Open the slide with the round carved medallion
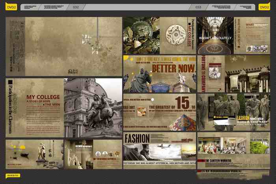The height and width of the screenshot is (184, 276). pyautogui.click(x=159, y=35)
